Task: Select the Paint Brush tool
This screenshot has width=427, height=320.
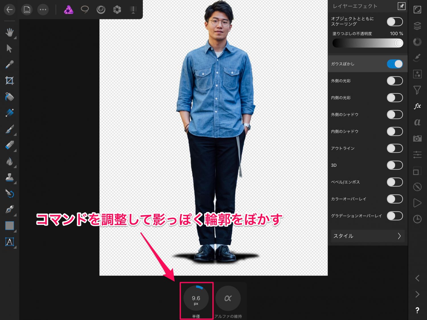Action: [9, 129]
